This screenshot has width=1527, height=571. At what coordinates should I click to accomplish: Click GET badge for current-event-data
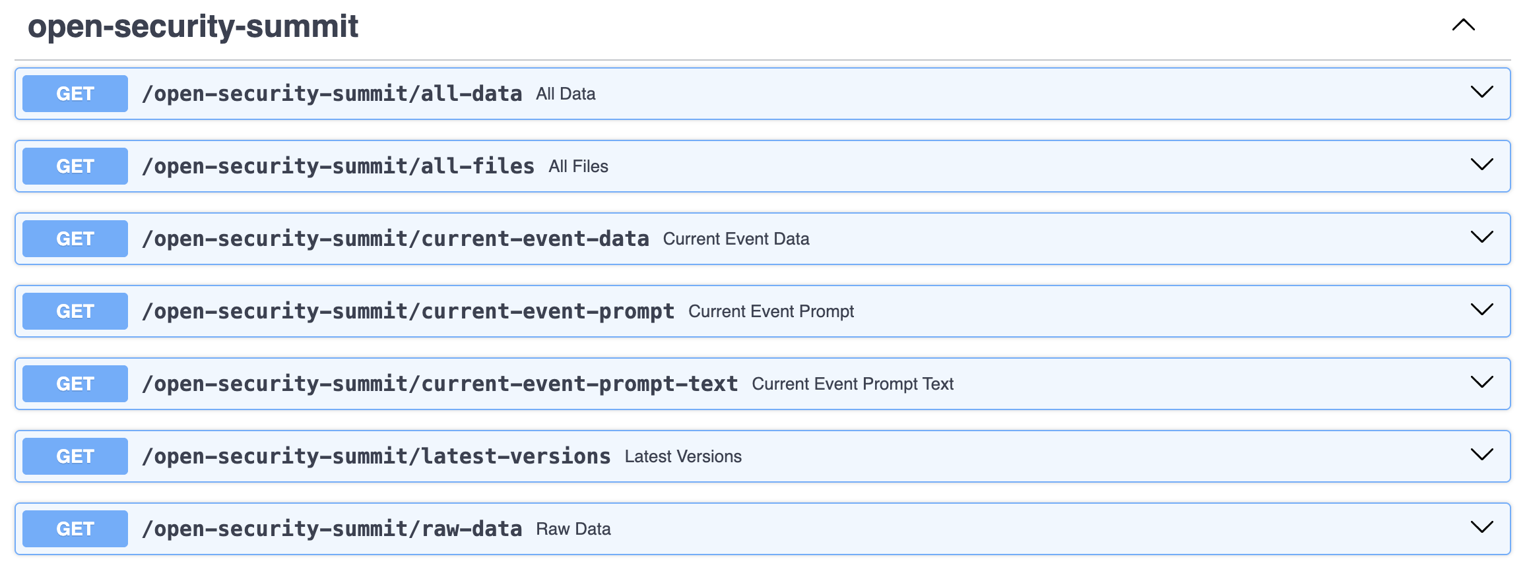coord(75,239)
